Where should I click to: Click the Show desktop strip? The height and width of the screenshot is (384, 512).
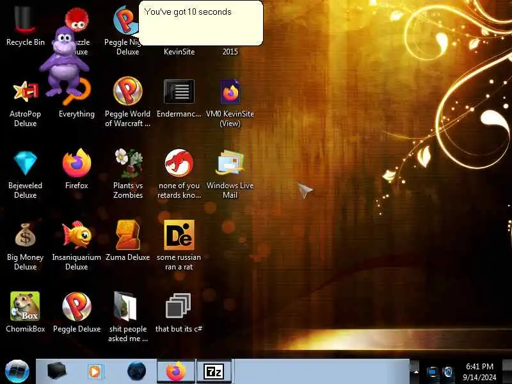coord(507,372)
